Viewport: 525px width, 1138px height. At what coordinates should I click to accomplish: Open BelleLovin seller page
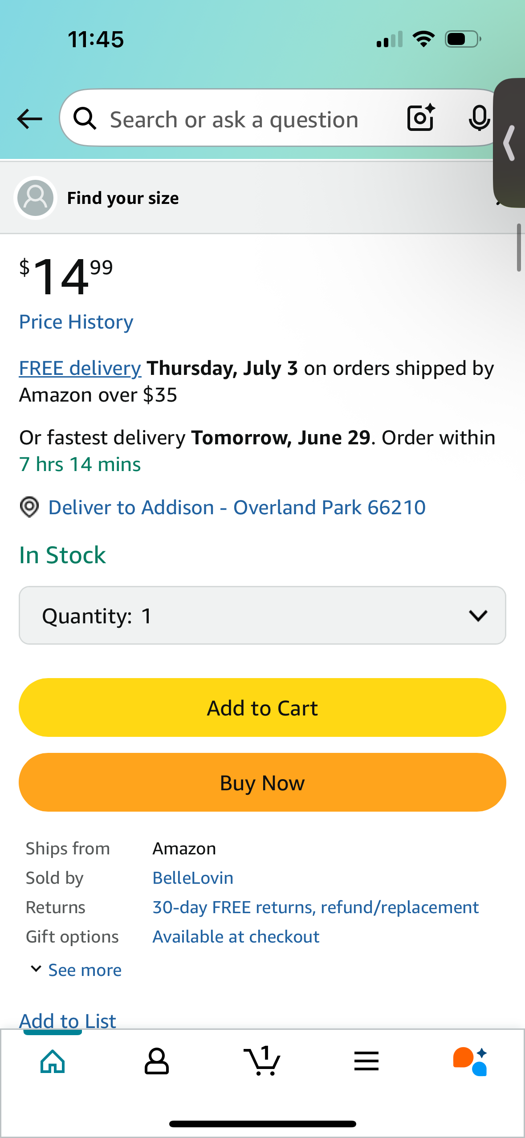[x=193, y=878]
